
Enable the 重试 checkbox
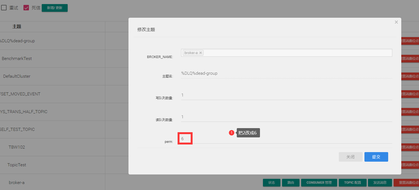point(4,8)
